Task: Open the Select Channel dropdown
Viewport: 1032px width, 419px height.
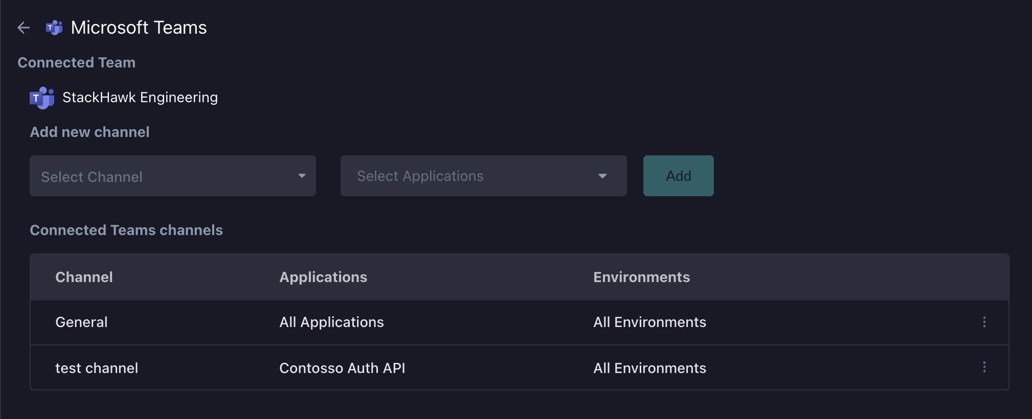Action: (x=173, y=176)
